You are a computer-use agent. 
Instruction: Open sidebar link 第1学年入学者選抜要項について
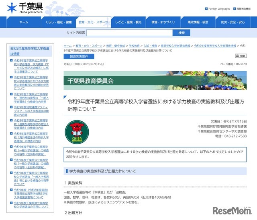[x=31, y=193]
